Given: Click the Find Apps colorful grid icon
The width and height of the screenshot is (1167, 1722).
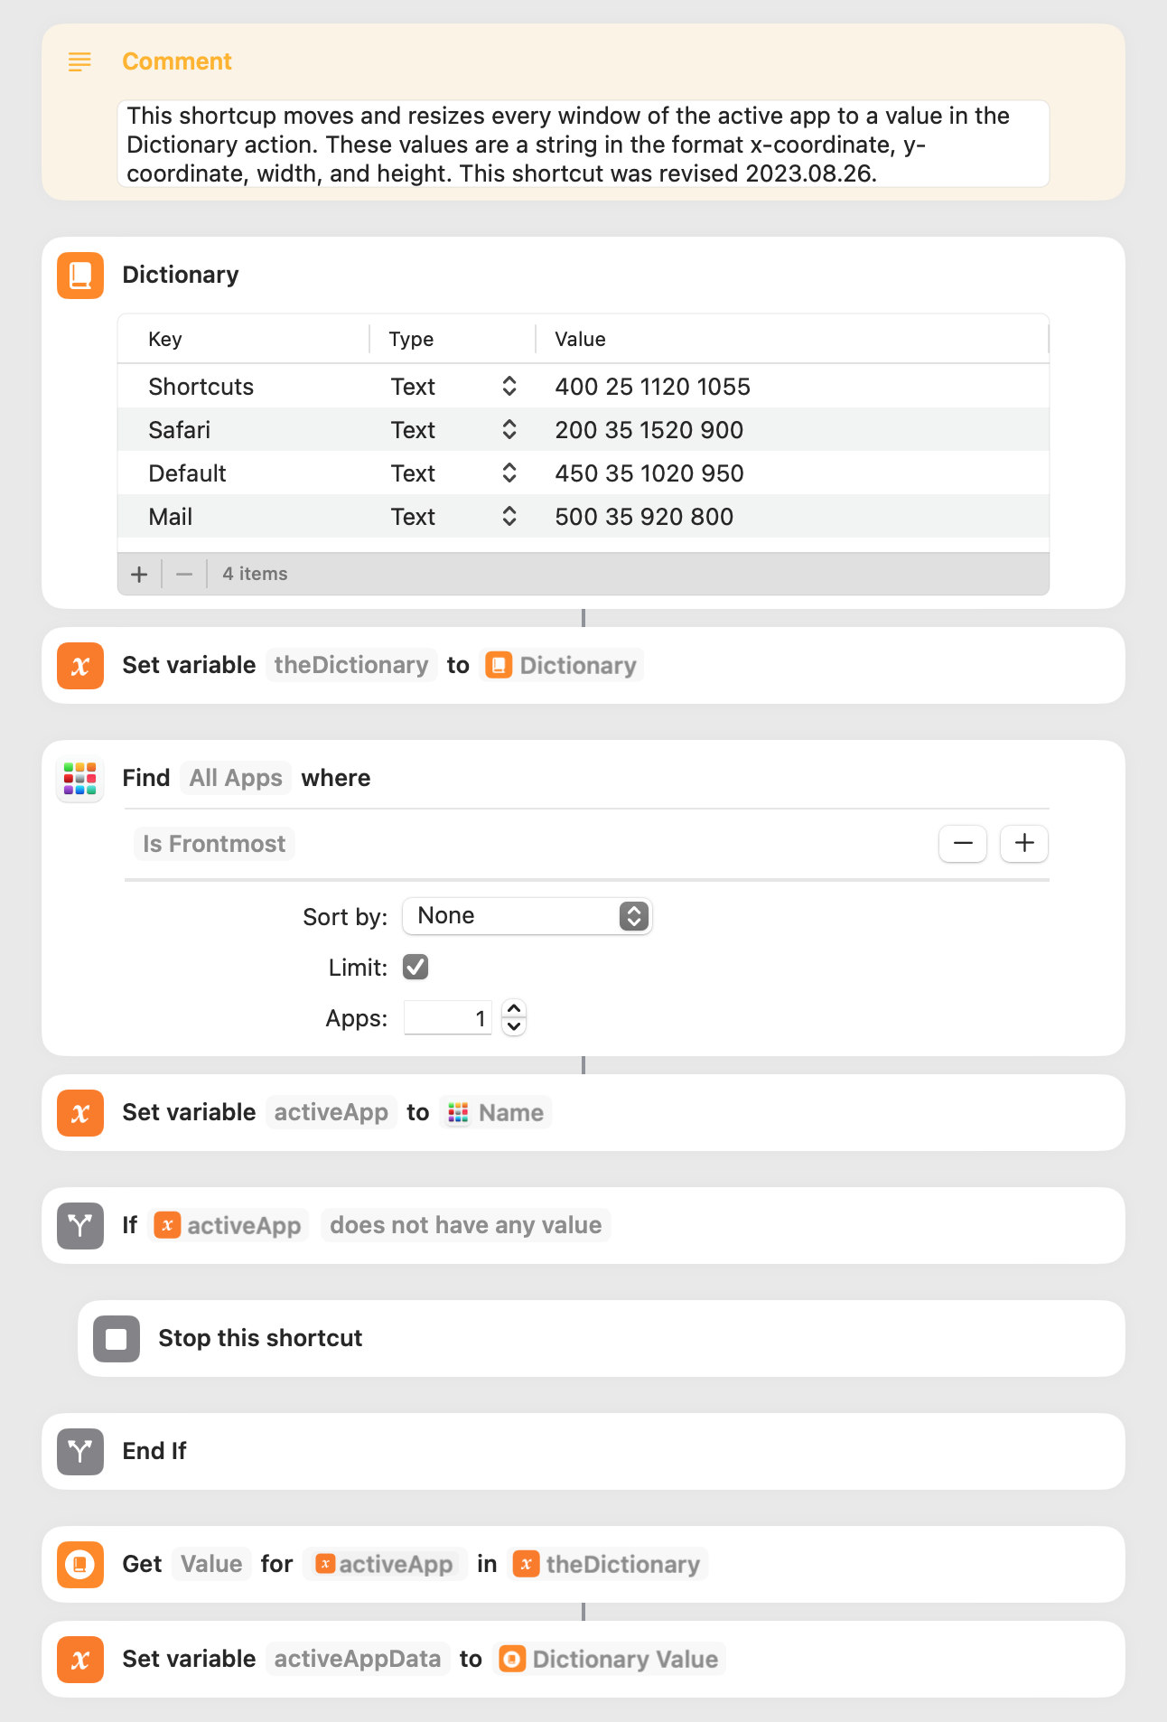Looking at the screenshot, I should pos(80,779).
